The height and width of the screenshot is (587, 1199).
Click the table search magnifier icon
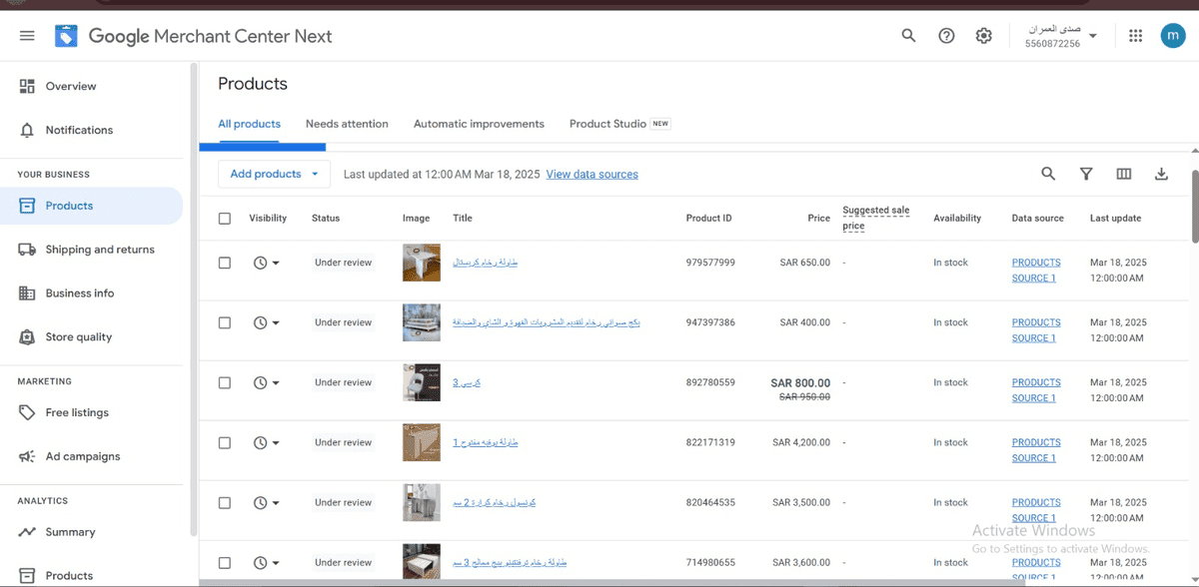(1048, 174)
